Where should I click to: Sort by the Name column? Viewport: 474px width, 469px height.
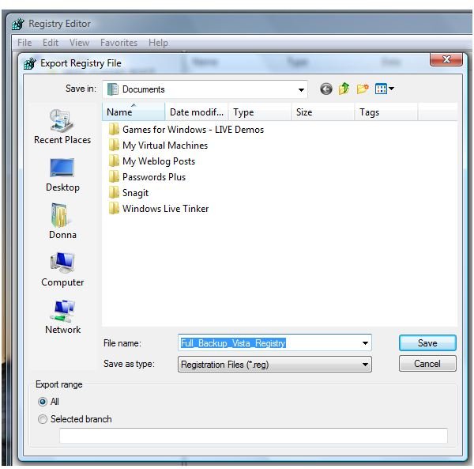point(134,112)
